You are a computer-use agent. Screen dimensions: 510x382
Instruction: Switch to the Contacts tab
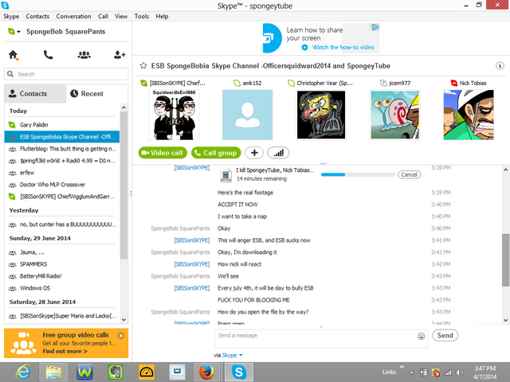(x=35, y=94)
